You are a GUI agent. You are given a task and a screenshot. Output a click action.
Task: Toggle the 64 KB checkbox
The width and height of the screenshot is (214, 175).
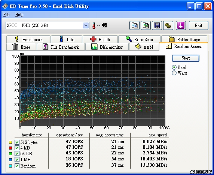click(17, 154)
